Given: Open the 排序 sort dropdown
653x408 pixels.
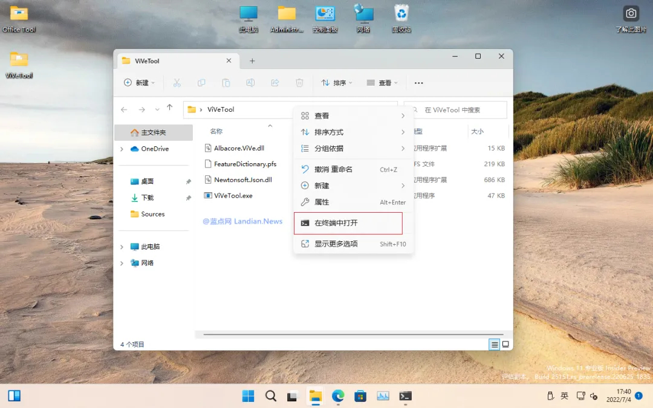Looking at the screenshot, I should click(336, 83).
